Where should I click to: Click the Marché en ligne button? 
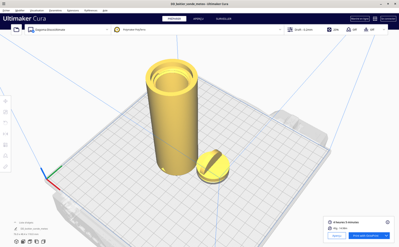pos(360,19)
